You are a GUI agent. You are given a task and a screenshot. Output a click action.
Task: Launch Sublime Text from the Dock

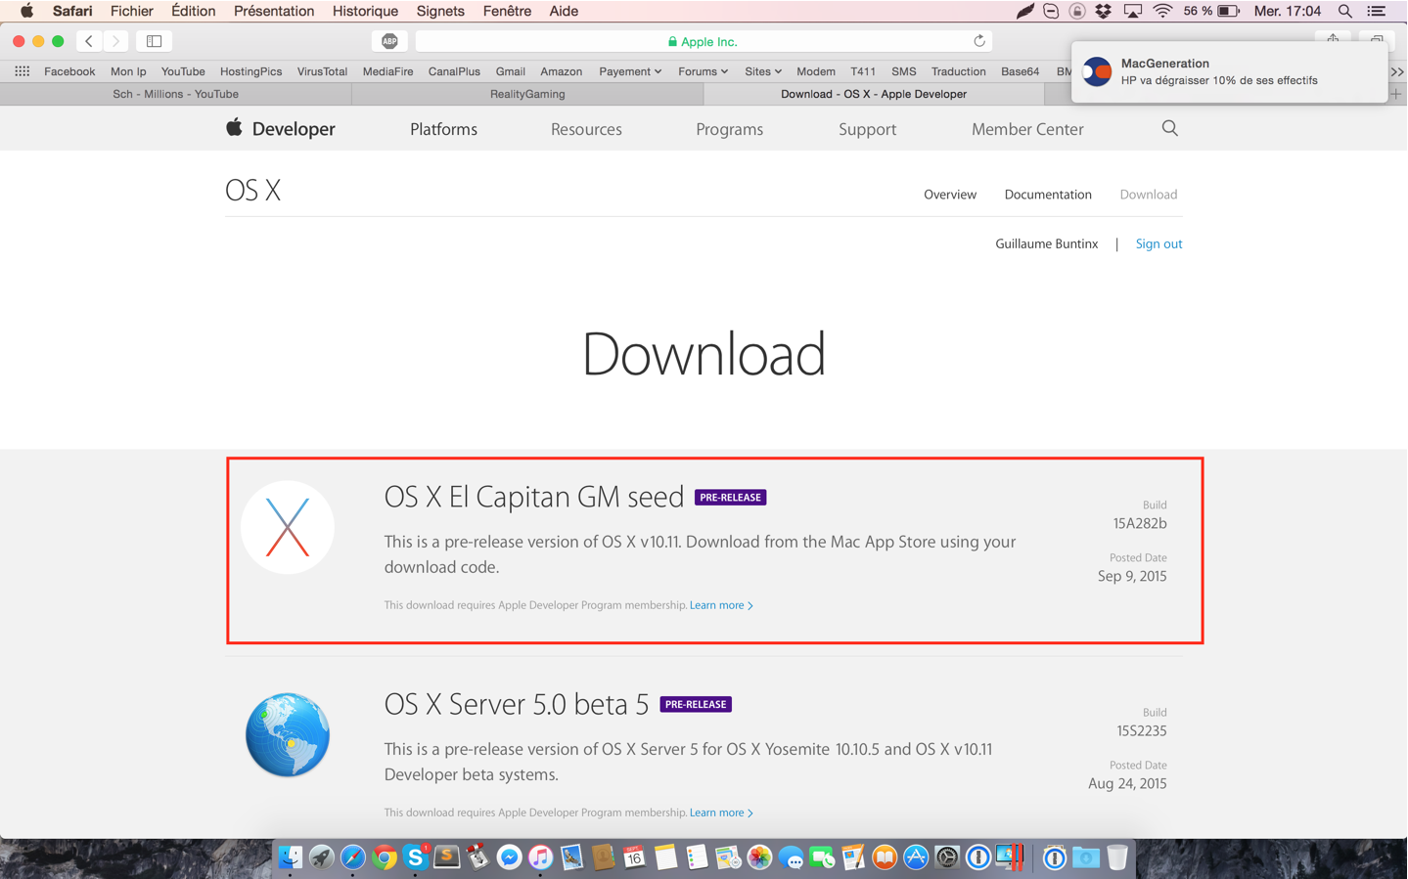(x=447, y=857)
